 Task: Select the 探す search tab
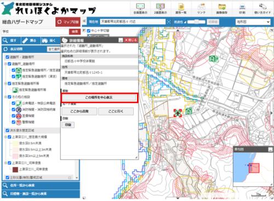pos(12,41)
